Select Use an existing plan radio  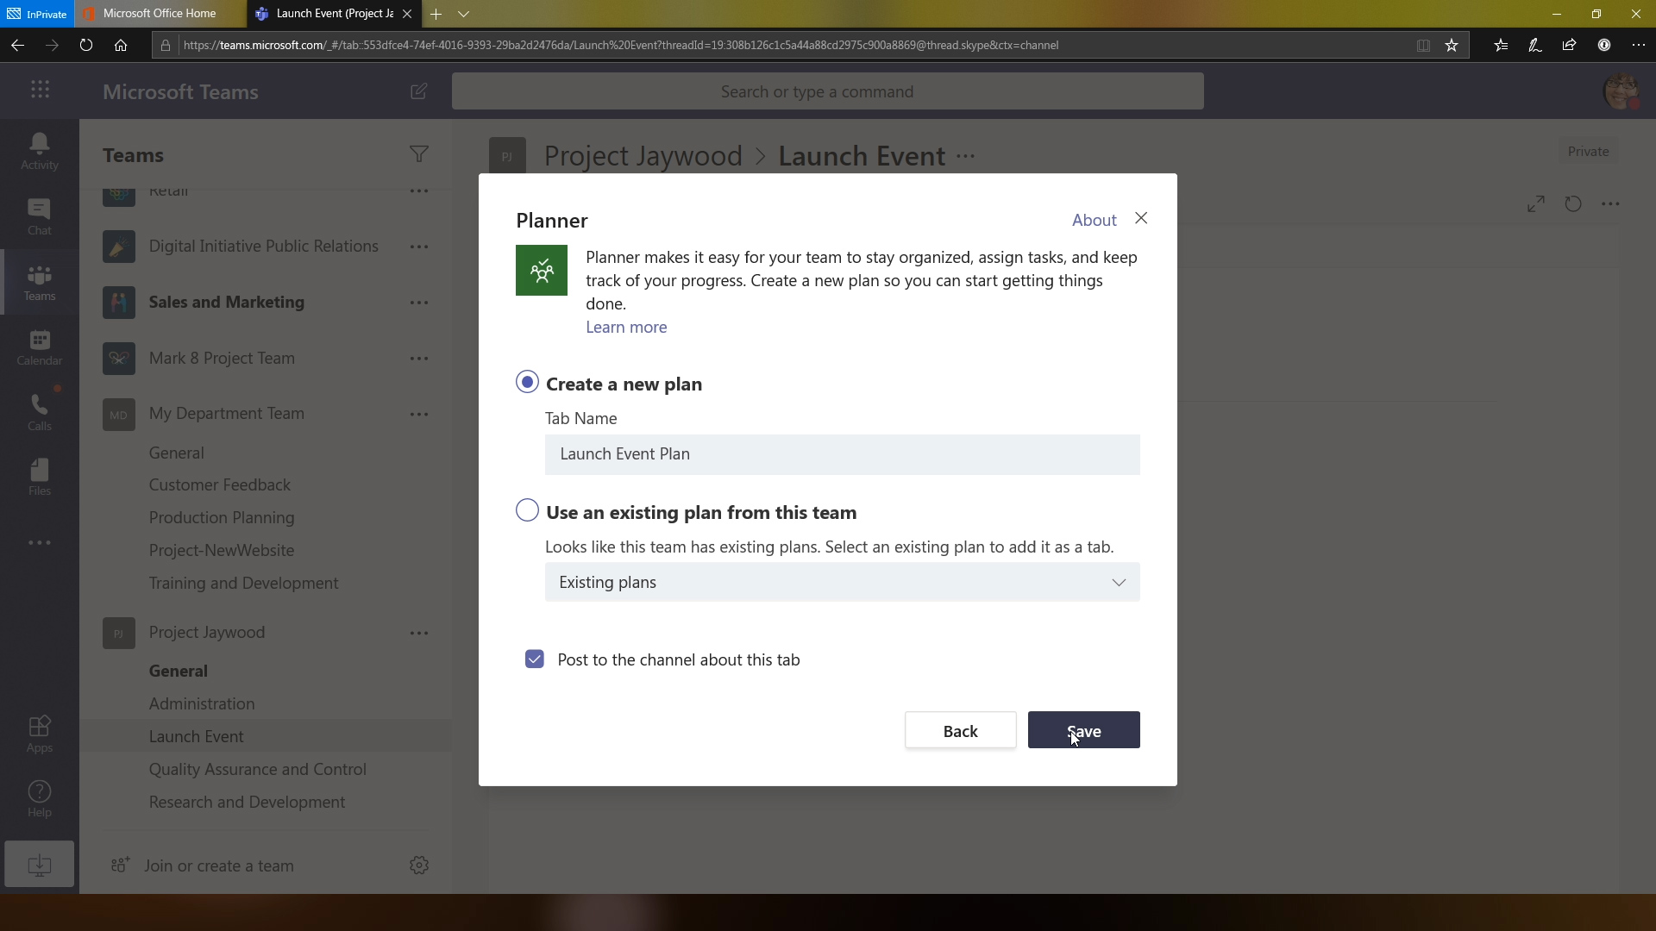[527, 510]
